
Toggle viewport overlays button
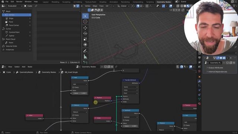point(171,6)
